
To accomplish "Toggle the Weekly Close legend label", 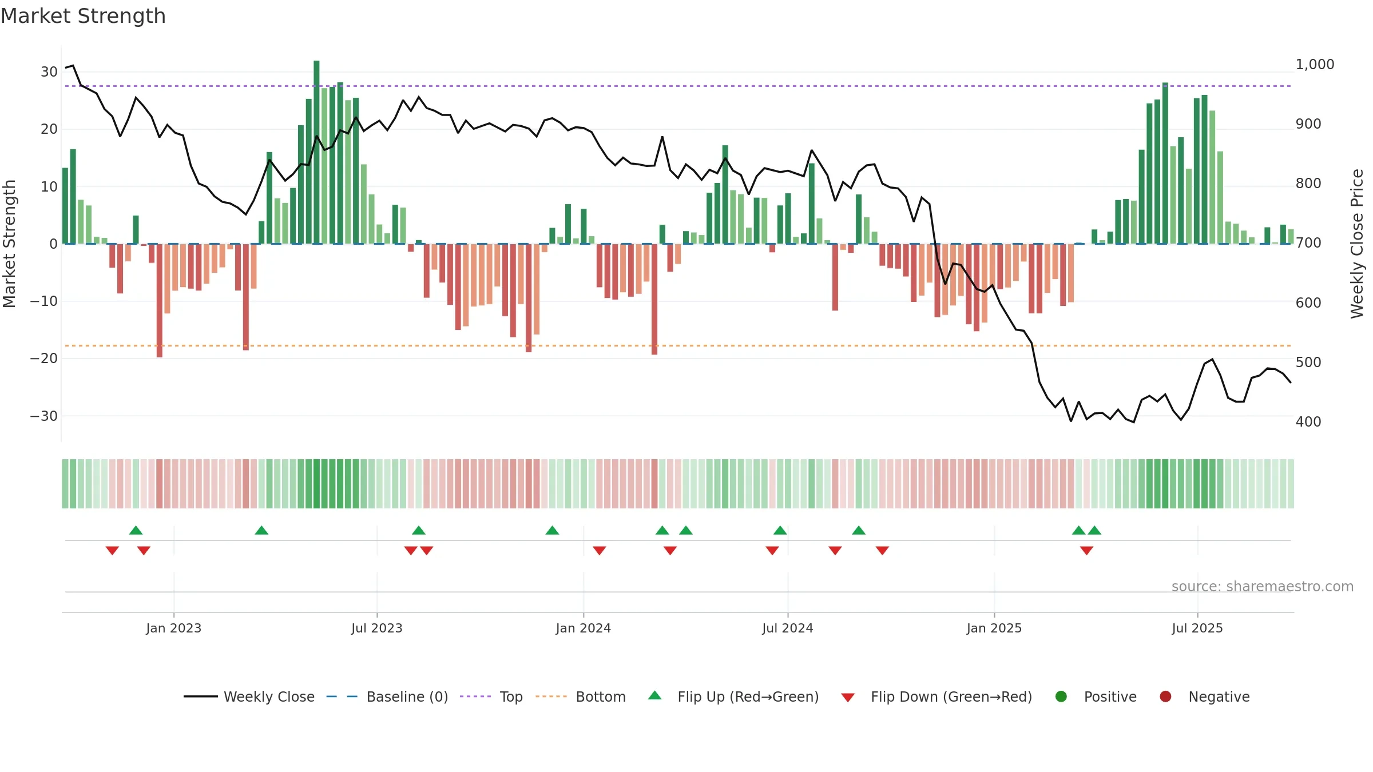I will click(x=269, y=697).
